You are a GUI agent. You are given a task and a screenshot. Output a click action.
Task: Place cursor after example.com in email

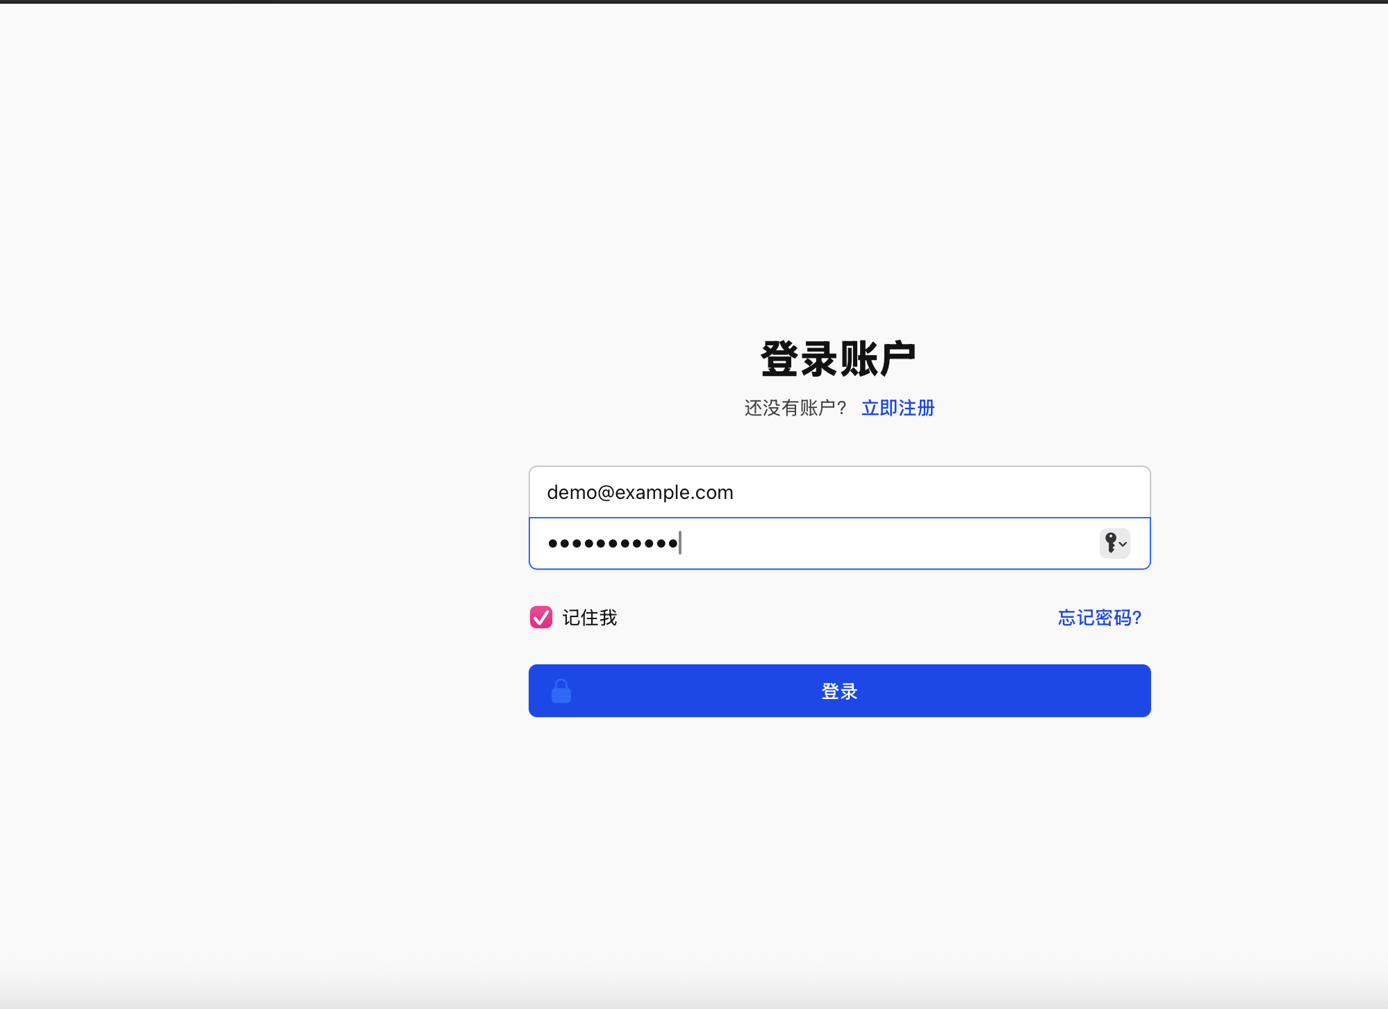click(735, 492)
